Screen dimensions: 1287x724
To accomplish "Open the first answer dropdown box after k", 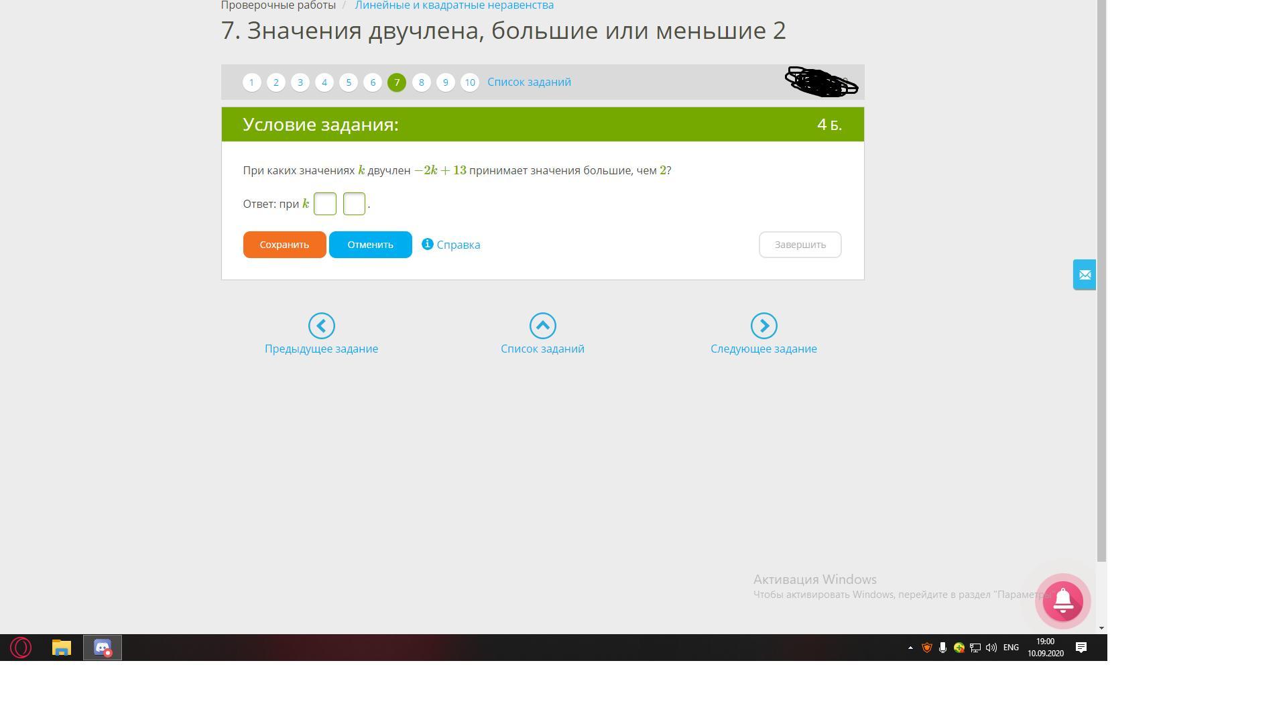I will 325,204.
